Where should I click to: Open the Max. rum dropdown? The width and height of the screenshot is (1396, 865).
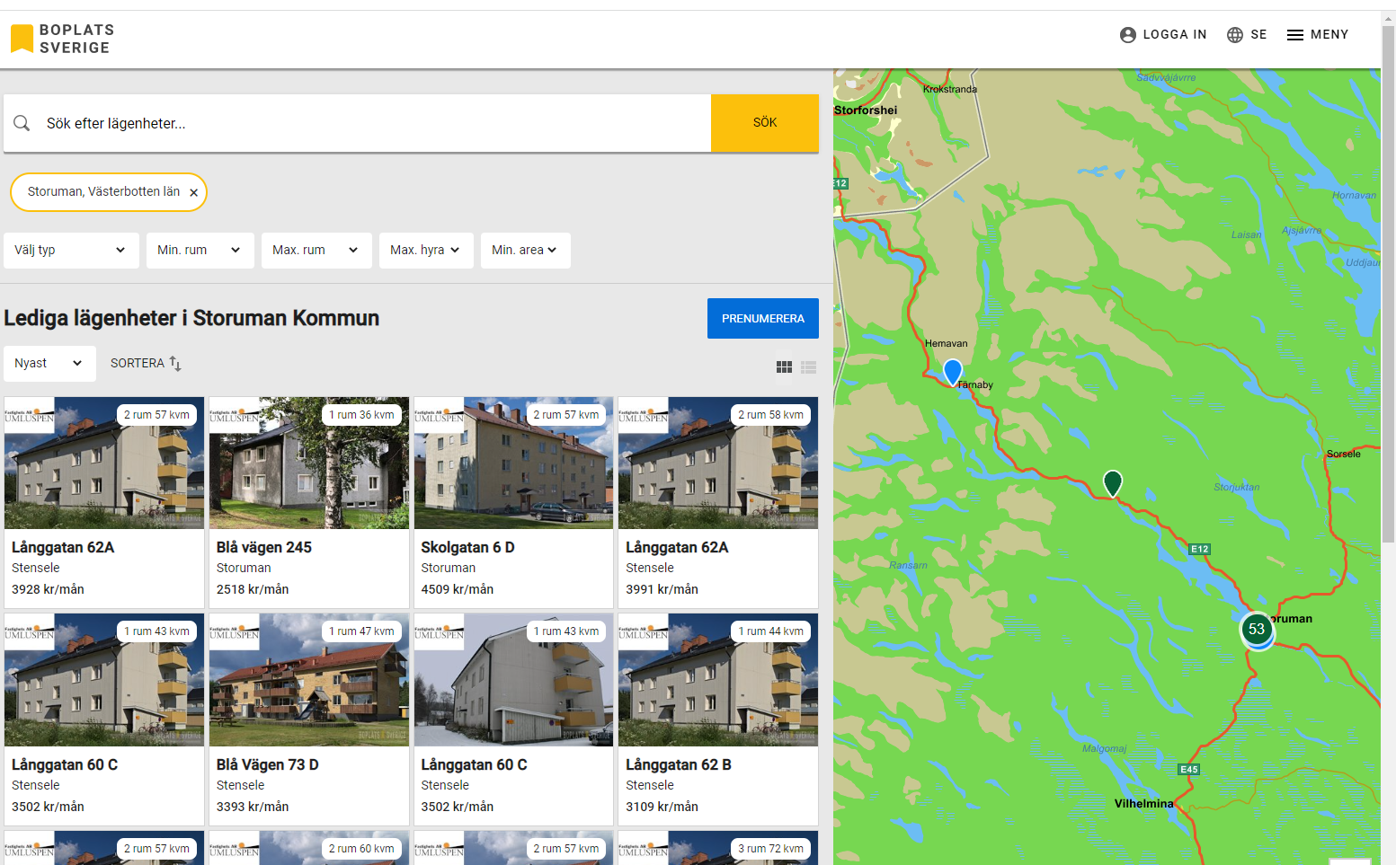(316, 251)
